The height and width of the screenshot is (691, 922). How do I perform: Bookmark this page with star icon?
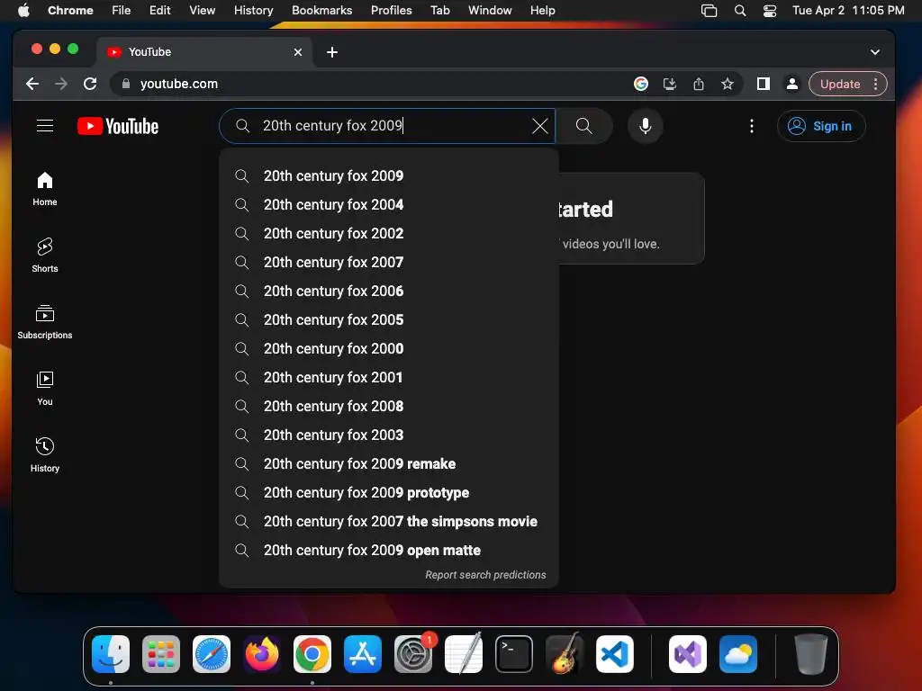pyautogui.click(x=728, y=84)
